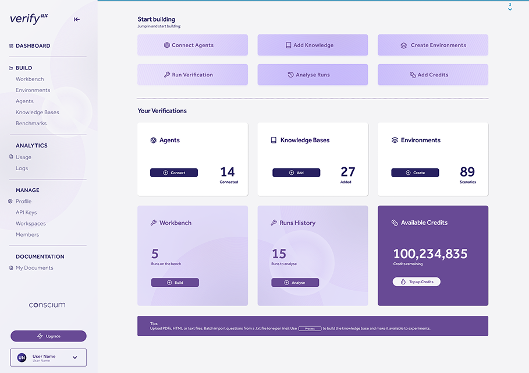
Task: Click the Agents cube icon in Your Verifications
Action: 154,140
